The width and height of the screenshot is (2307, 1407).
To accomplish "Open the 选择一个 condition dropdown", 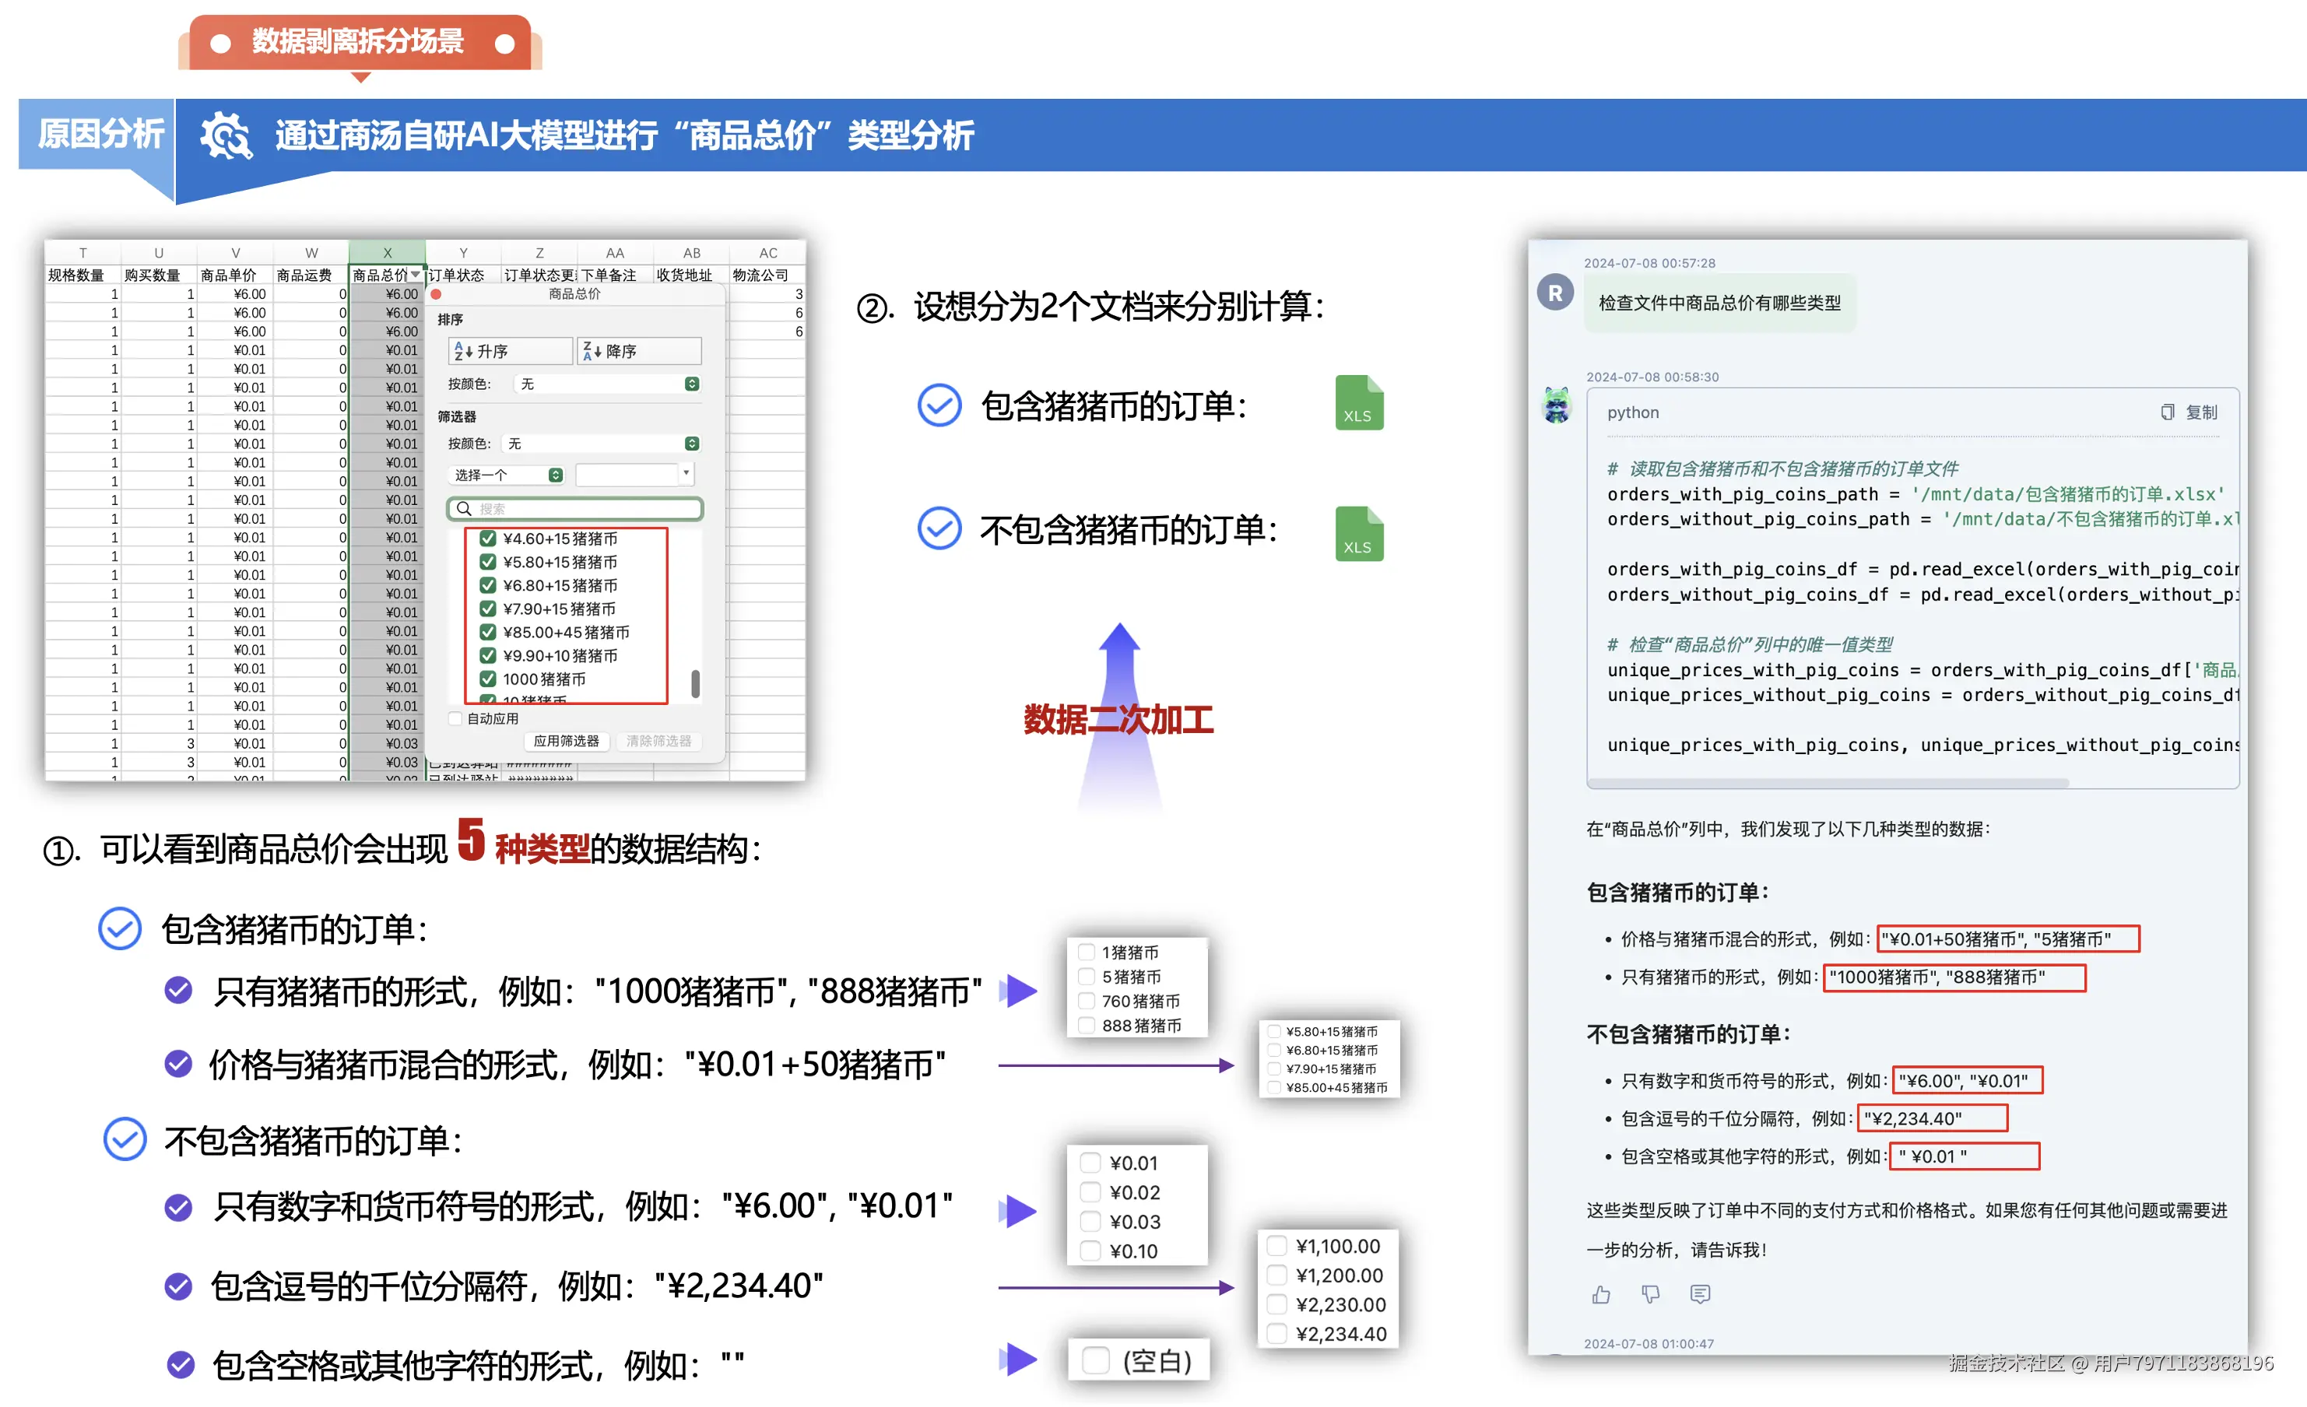I will (508, 475).
